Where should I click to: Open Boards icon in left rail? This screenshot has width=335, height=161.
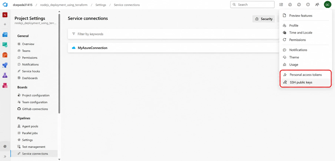point(5,45)
